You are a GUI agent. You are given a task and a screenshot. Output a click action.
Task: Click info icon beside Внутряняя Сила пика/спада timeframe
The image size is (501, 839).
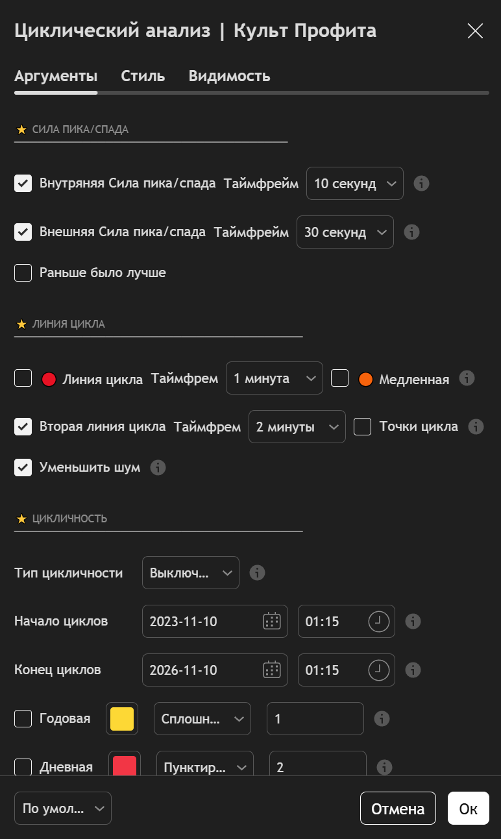pyautogui.click(x=421, y=184)
